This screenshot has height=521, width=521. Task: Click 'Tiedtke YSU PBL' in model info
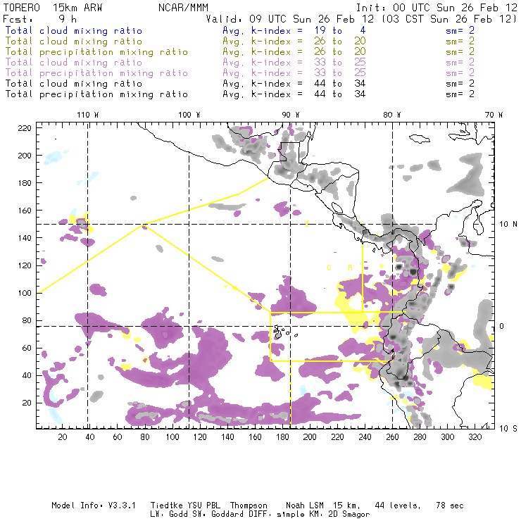click(x=185, y=506)
